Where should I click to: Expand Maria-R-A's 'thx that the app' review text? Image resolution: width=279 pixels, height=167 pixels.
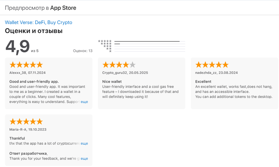point(84,143)
